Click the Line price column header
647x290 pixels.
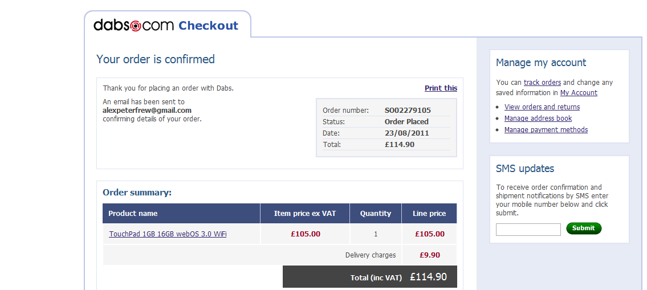point(429,214)
